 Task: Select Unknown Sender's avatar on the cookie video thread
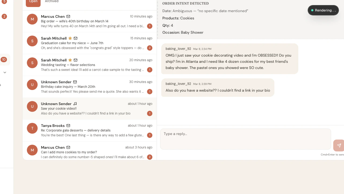click(x=32, y=106)
